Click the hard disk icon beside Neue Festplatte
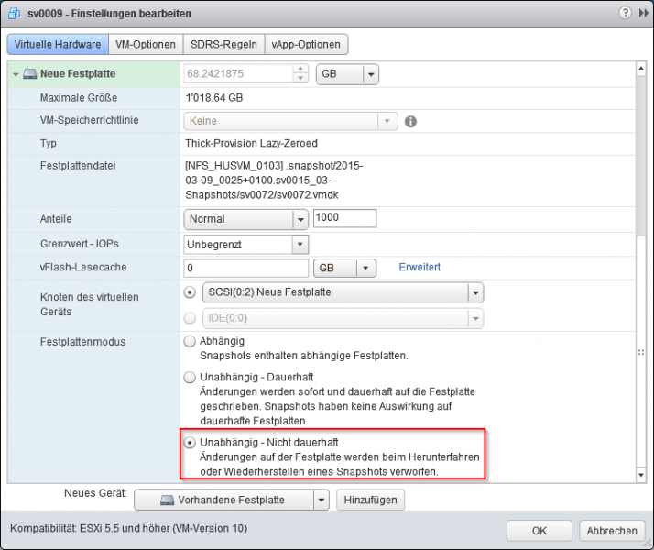This screenshot has height=550, width=654. (x=29, y=74)
